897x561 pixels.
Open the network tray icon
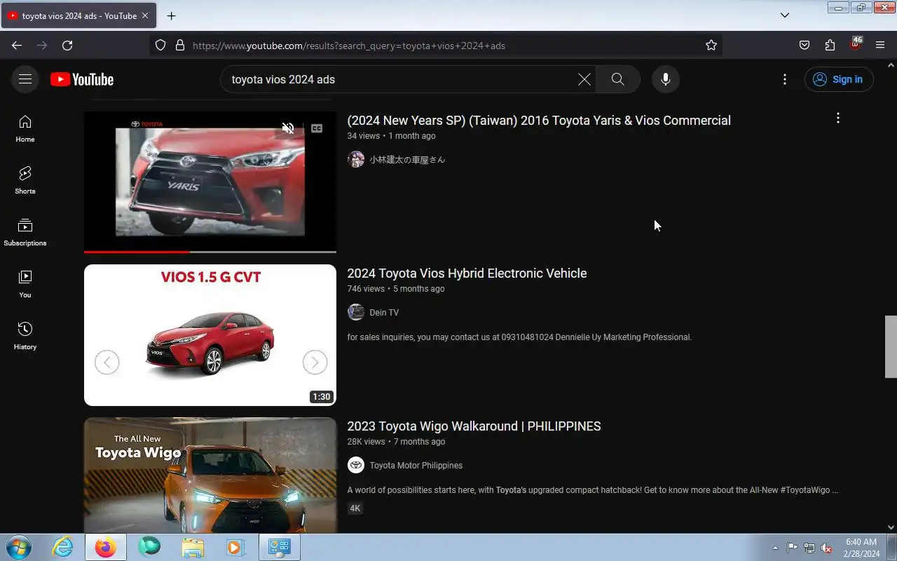click(809, 548)
